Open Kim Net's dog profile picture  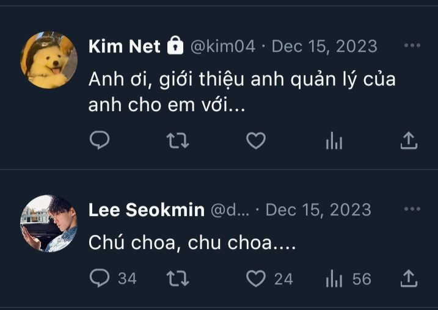click(49, 60)
